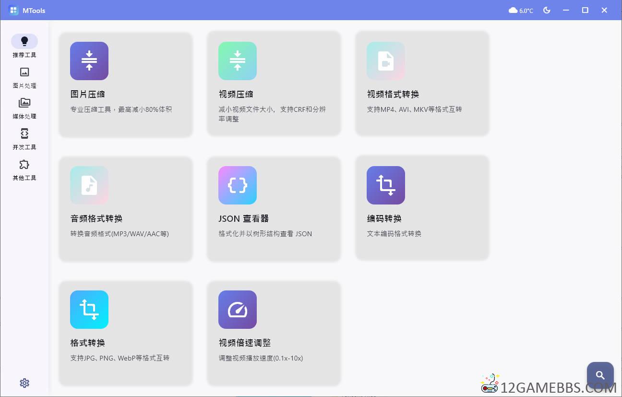This screenshot has height=397, width=622.
Task: Click the 视频倍速调整 card title
Action: [245, 343]
